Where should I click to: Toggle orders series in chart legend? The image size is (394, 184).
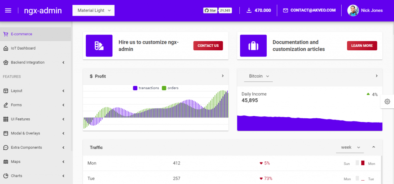(x=170, y=88)
